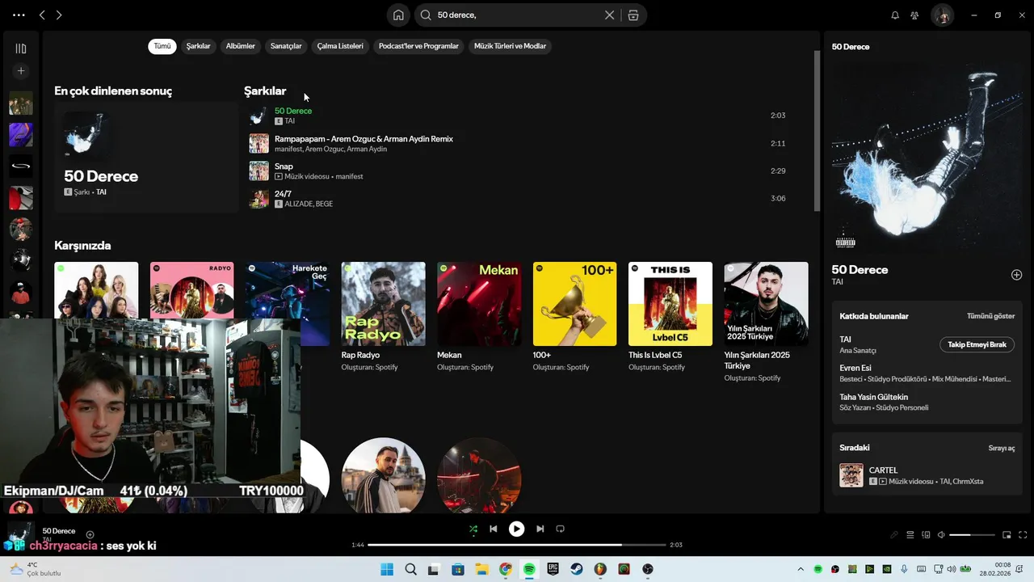Screen dimensions: 1034x582
Task: Expand the hidden system tray icons chevron
Action: pyautogui.click(x=801, y=569)
